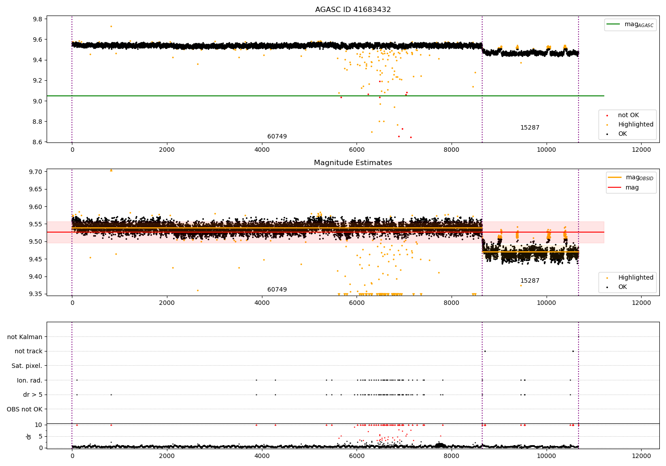
Task: Click the 9.50 tick on middle y-axis
Action: tap(36, 242)
